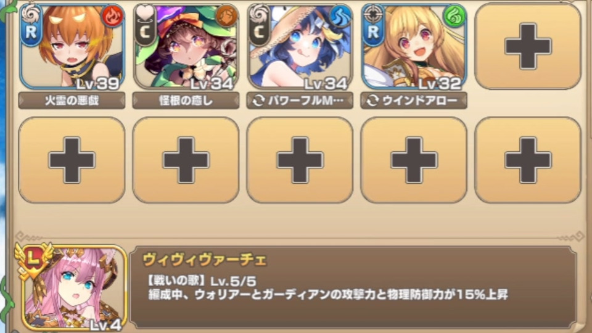The width and height of the screenshot is (592, 333).
Task: Add a character to the fifth top slot
Action: tap(527, 47)
